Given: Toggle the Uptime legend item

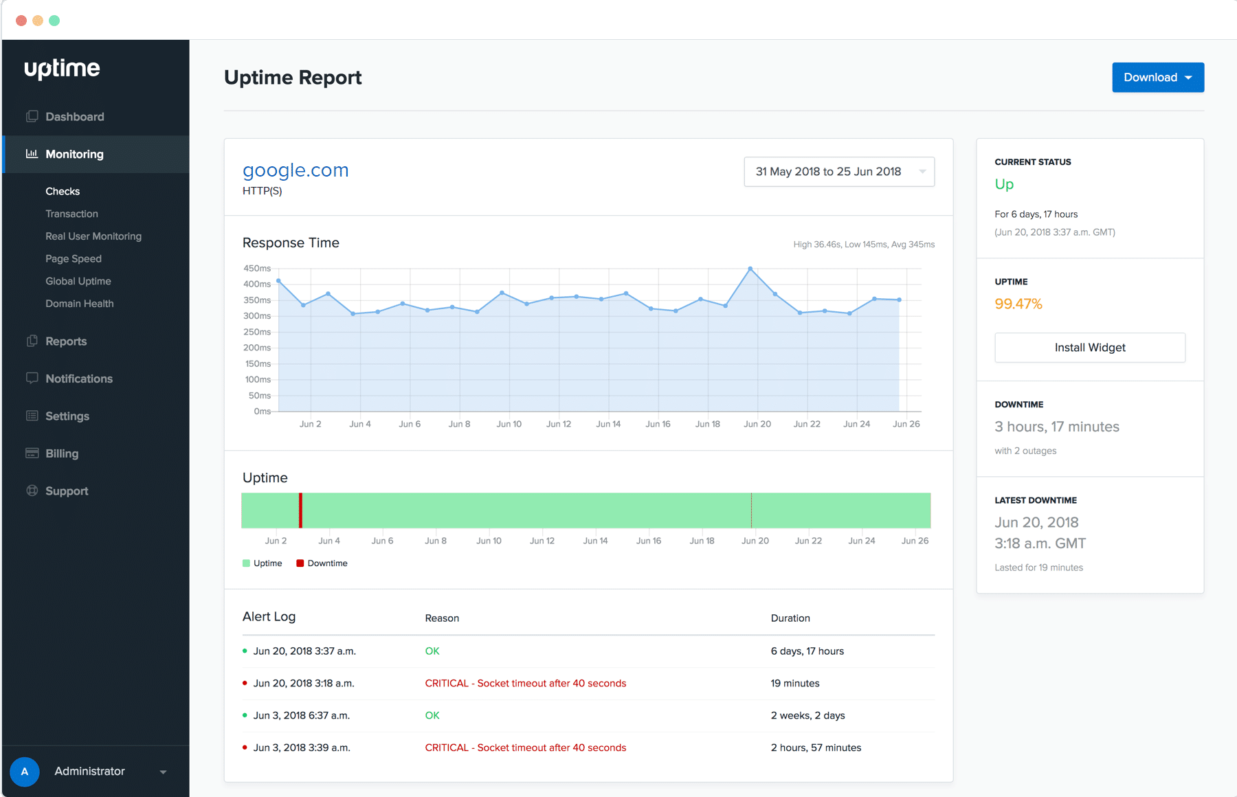Looking at the screenshot, I should 262,563.
